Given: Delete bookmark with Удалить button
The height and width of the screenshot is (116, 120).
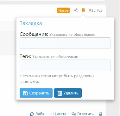Looking at the screenshot, I should 68,93.
